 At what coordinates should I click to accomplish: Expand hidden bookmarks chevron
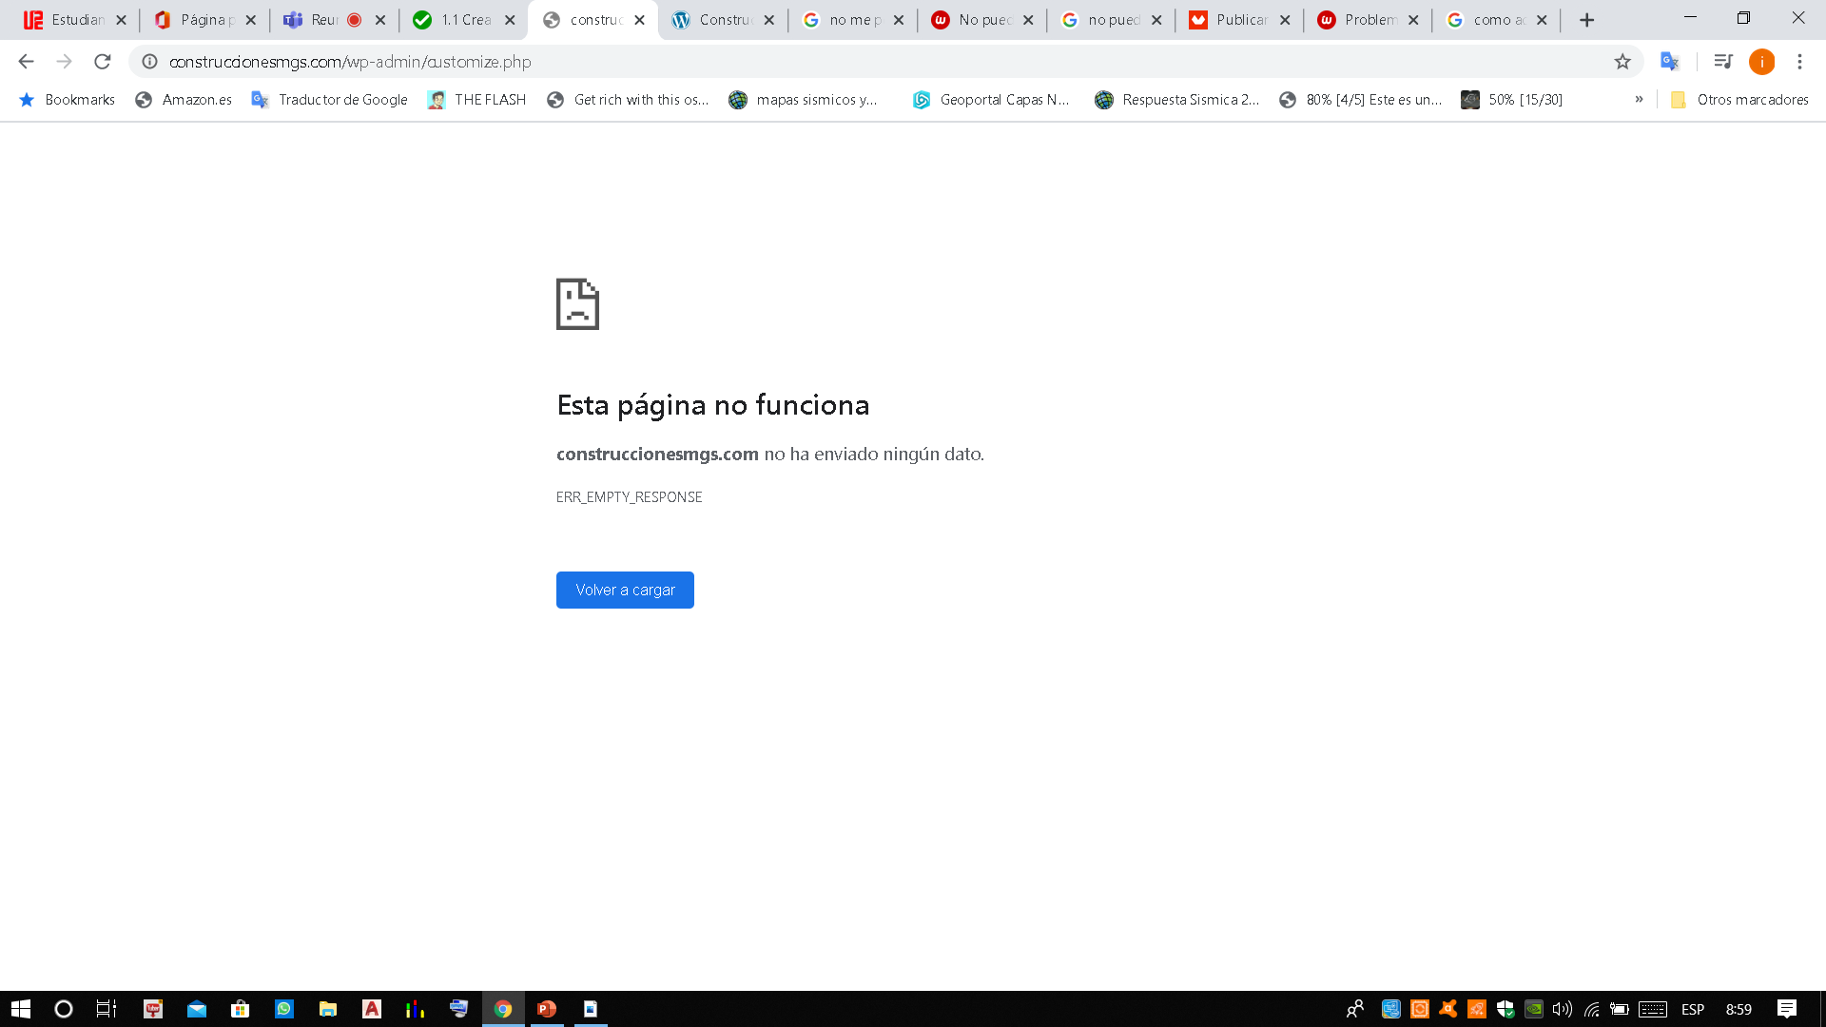[1639, 100]
